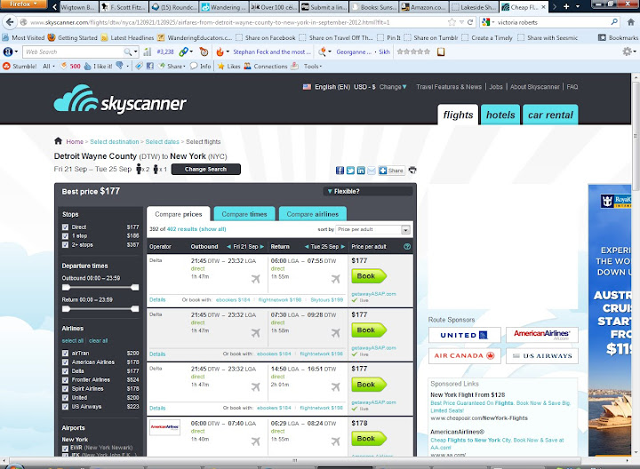Image resolution: width=640 pixels, height=469 pixels.
Task: Click the Skyscanner logo
Action: [120, 99]
